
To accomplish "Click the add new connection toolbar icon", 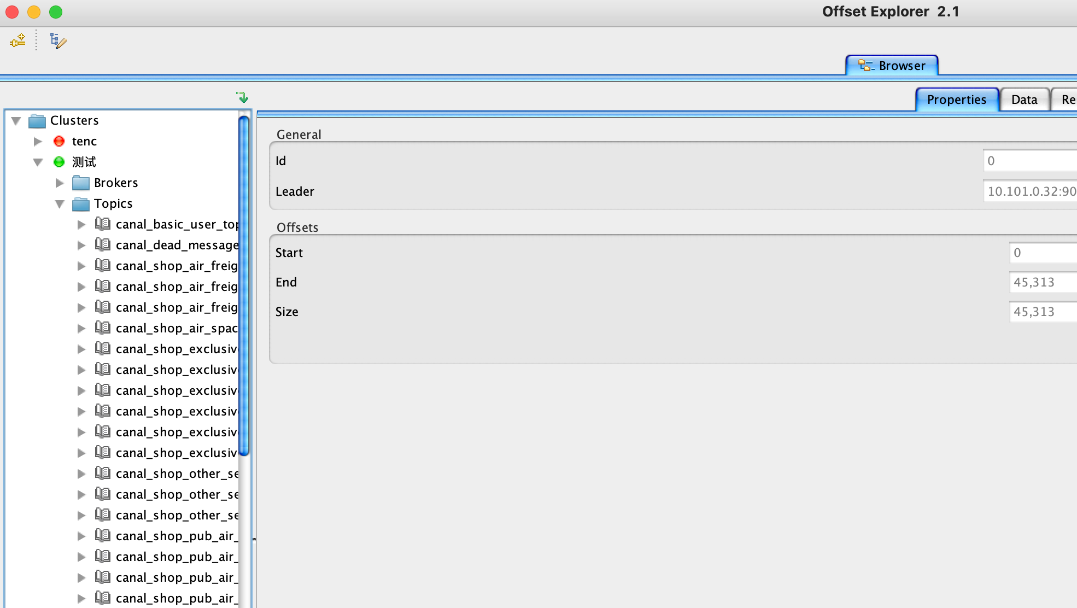I will 17,40.
